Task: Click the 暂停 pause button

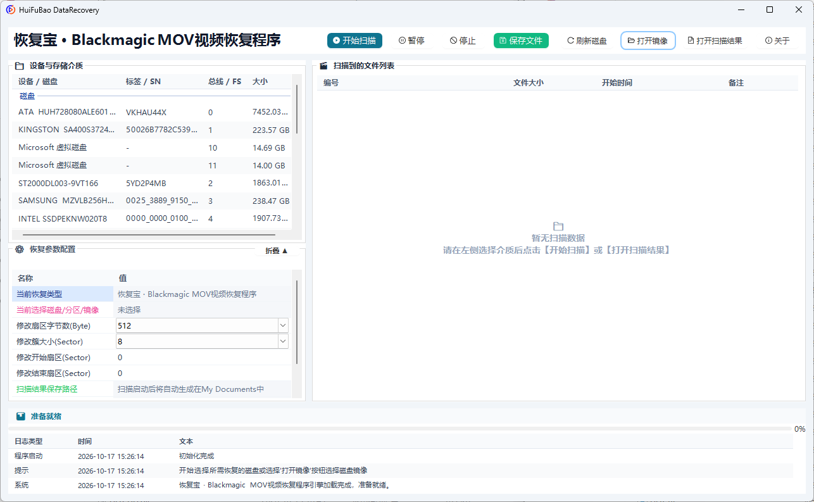Action: (x=411, y=41)
